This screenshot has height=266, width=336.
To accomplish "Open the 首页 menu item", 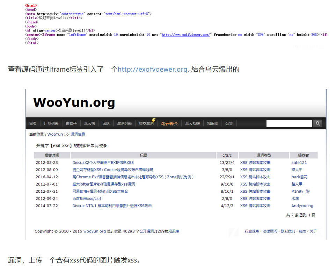I will (x=33, y=123).
